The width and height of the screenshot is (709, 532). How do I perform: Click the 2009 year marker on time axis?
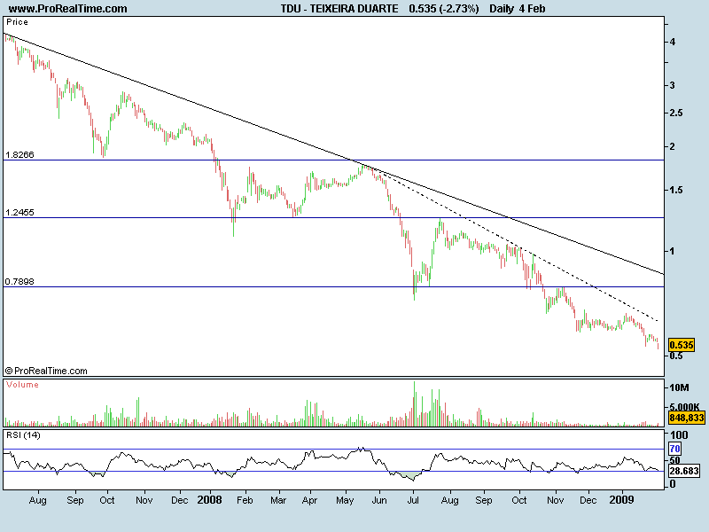coord(622,500)
